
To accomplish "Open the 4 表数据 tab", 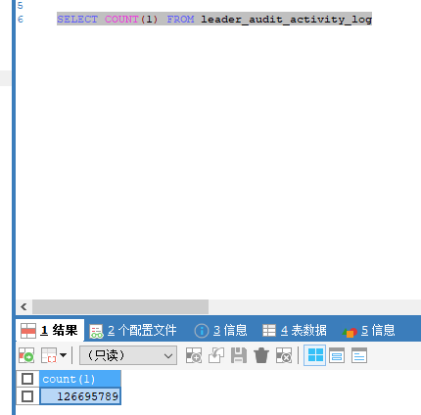I will pyautogui.click(x=295, y=331).
